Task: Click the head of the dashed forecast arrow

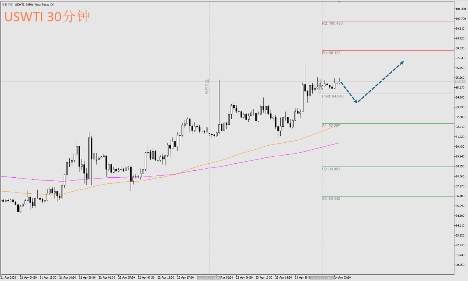Action: [402, 62]
